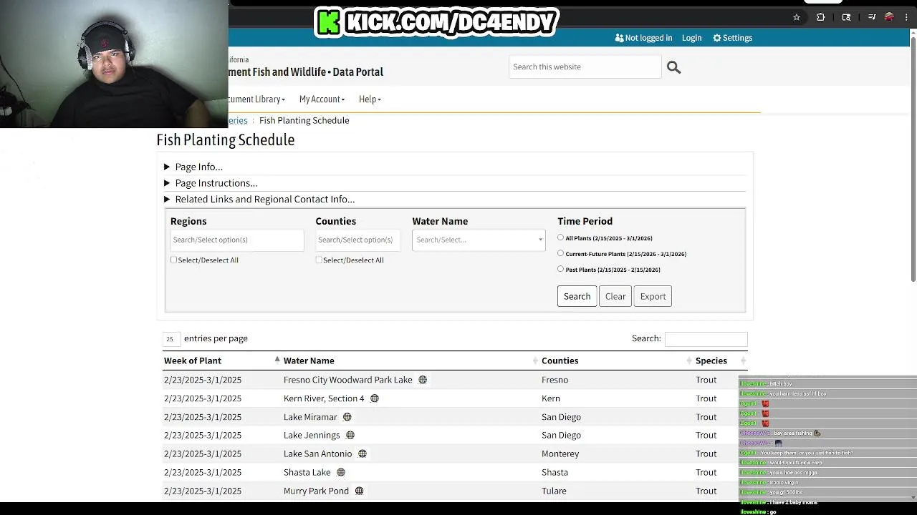
Task: Check Select/Deselect All under Counties
Action: tap(319, 260)
